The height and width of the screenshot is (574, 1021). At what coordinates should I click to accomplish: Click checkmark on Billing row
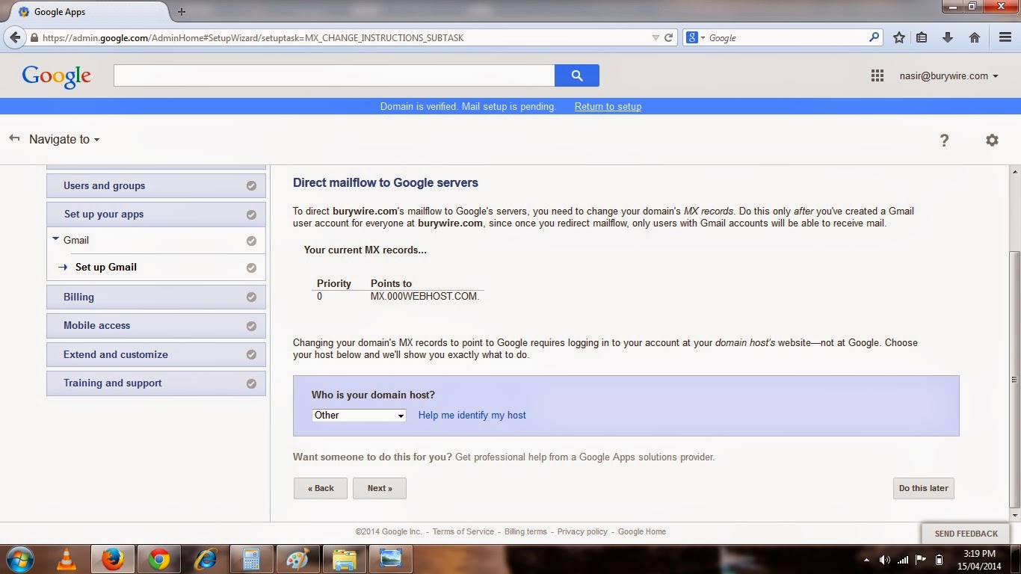[x=251, y=297]
